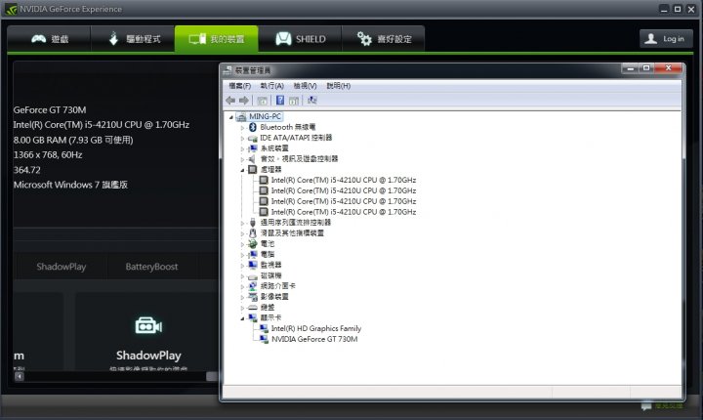Open the File (F) menu
703x420 pixels.
(240, 85)
